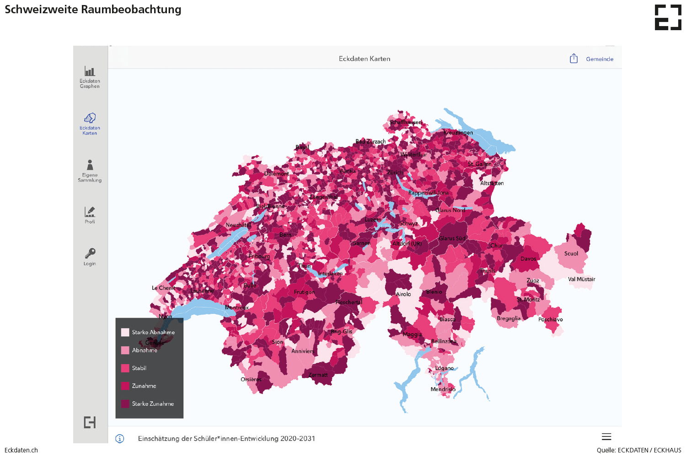Click the Zermatt label on the map

tap(318, 375)
